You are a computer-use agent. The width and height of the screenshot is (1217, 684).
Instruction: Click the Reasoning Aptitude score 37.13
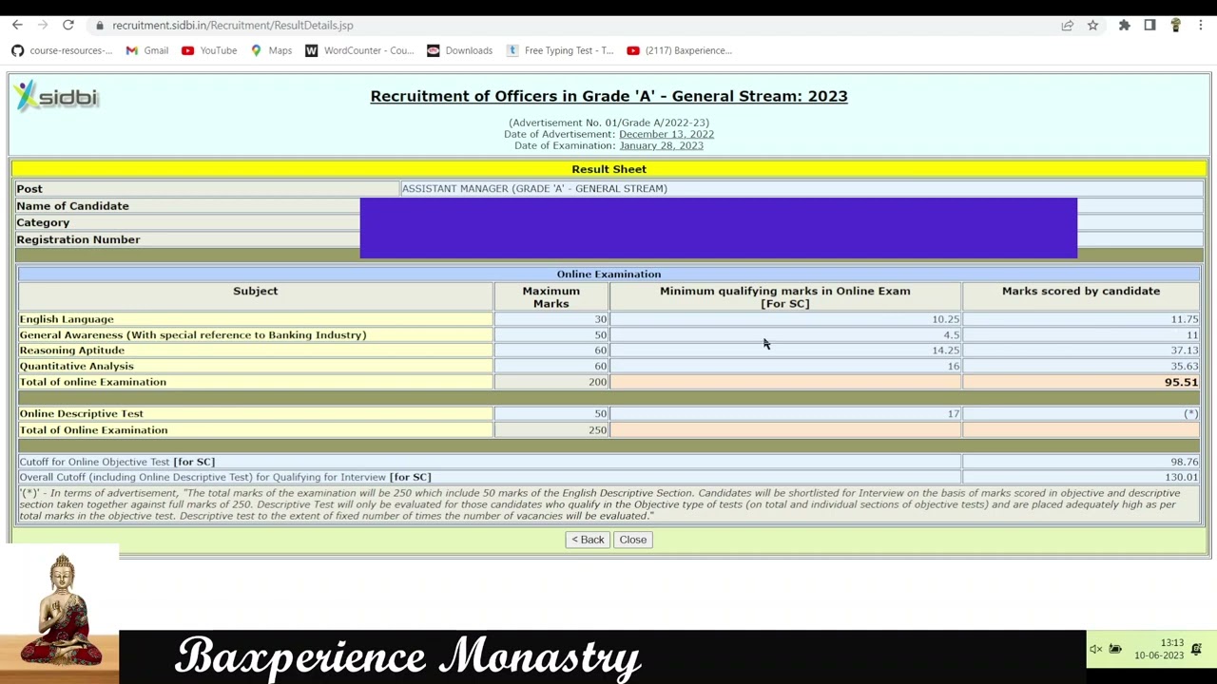click(x=1184, y=350)
